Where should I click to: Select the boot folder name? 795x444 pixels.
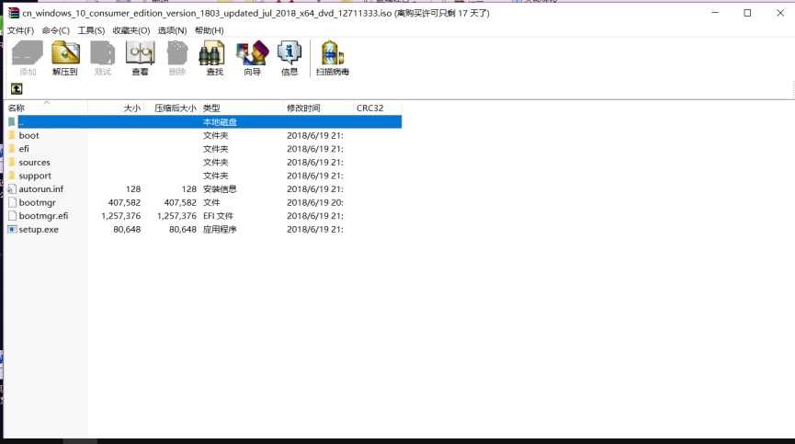pyautogui.click(x=28, y=135)
